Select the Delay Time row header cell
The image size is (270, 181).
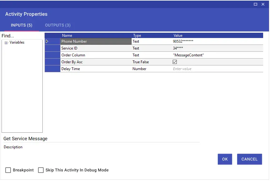tap(52, 69)
